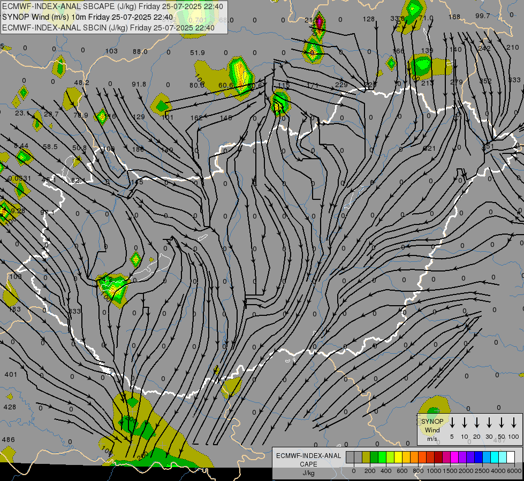Click the 400 tick label on CAPE scale

386,471
